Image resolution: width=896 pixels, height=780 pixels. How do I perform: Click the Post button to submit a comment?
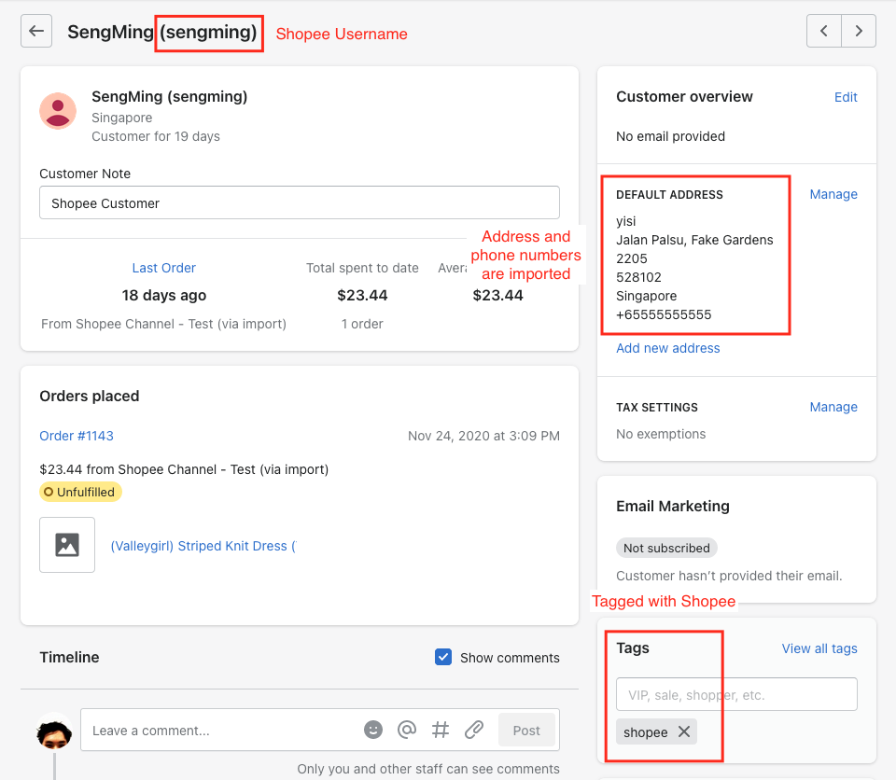pyautogui.click(x=526, y=730)
